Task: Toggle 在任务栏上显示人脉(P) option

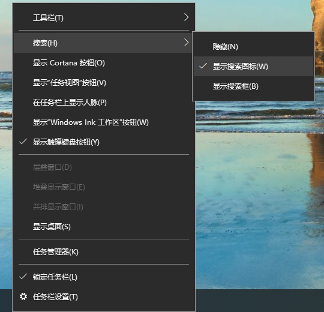Action: click(104, 103)
